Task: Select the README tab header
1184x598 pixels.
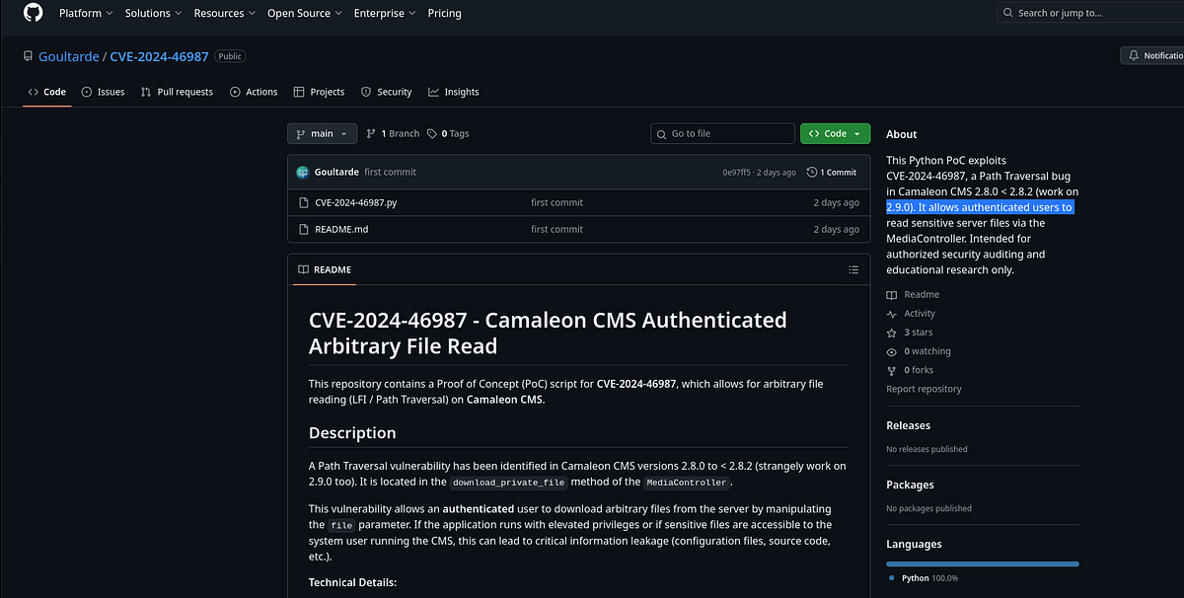Action: pyautogui.click(x=325, y=269)
